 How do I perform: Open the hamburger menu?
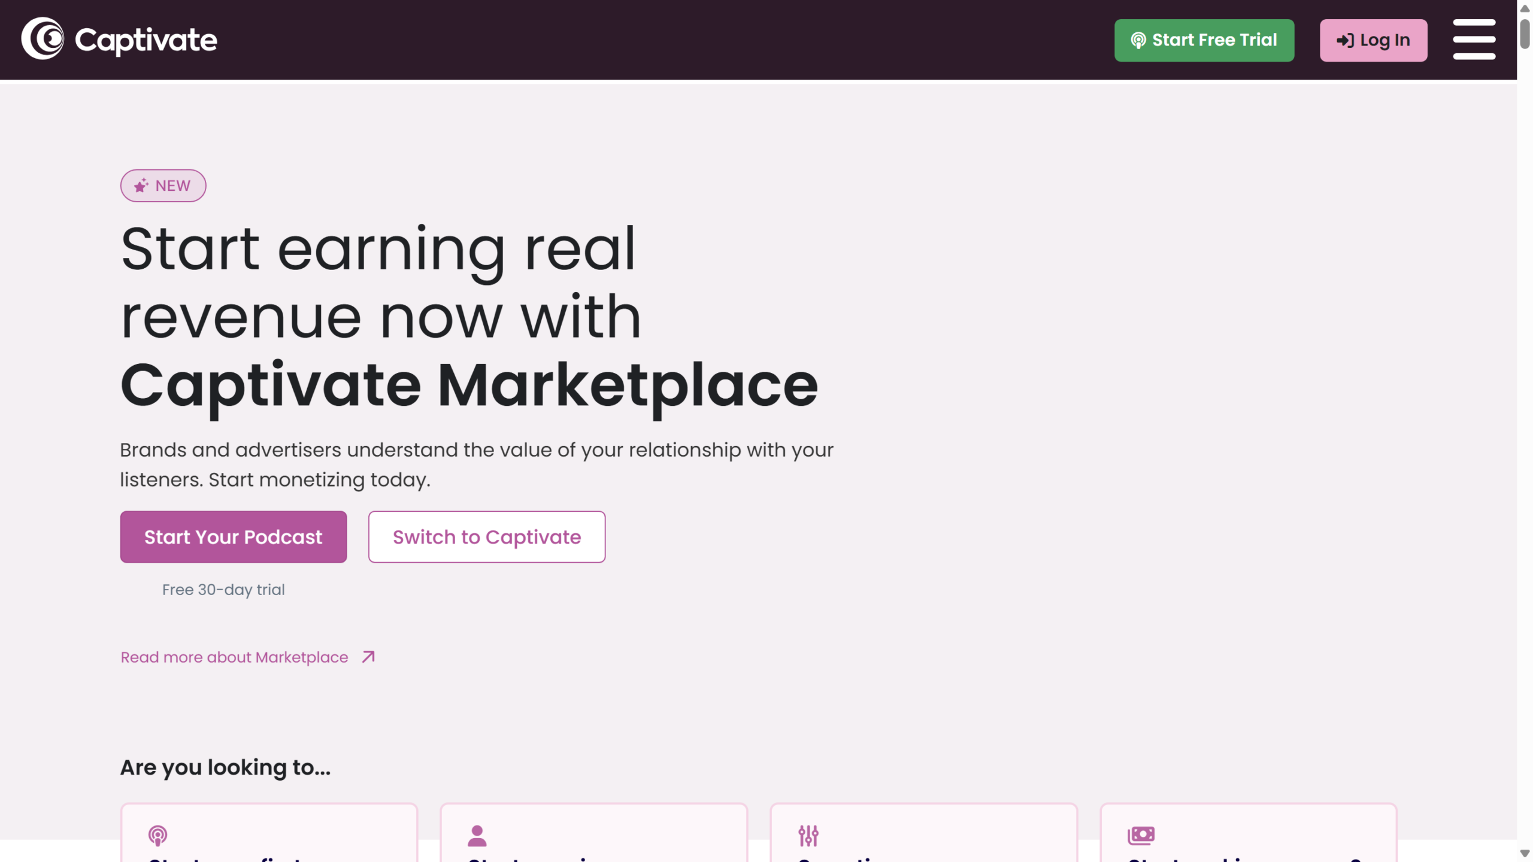[x=1474, y=40]
